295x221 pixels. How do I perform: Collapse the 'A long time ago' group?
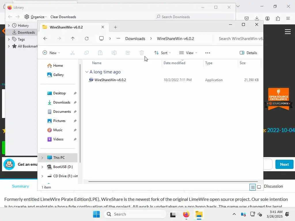click(x=87, y=72)
